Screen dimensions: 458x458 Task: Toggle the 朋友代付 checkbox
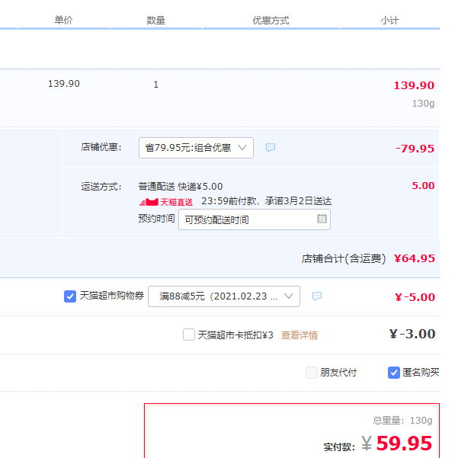(x=311, y=373)
